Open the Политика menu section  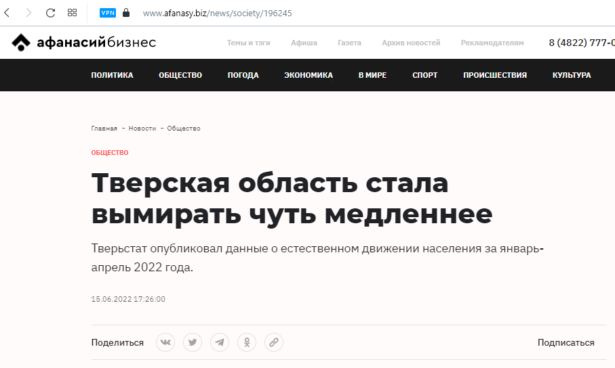tap(112, 75)
